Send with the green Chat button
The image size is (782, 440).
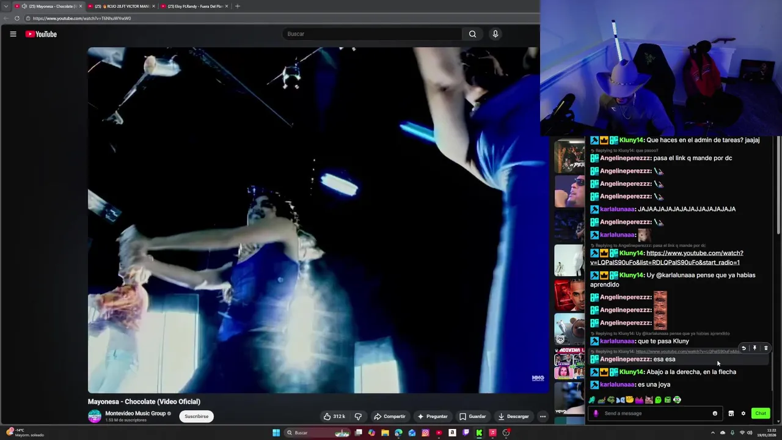tap(761, 414)
